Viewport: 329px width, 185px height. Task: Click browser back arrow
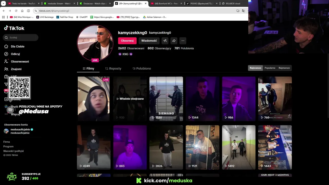click(x=4, y=11)
